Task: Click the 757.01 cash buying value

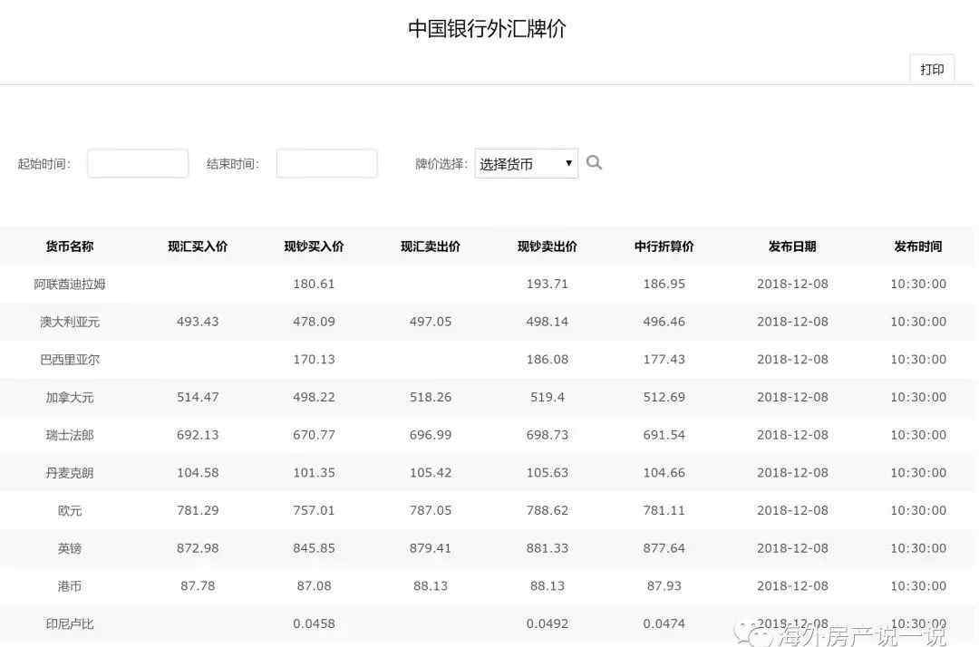Action: coord(314,510)
